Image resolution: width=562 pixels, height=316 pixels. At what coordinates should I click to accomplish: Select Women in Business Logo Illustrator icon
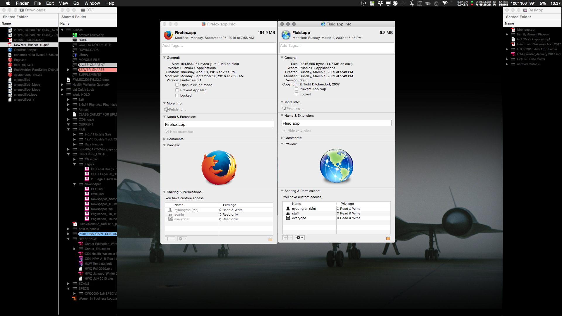[x=75, y=298]
